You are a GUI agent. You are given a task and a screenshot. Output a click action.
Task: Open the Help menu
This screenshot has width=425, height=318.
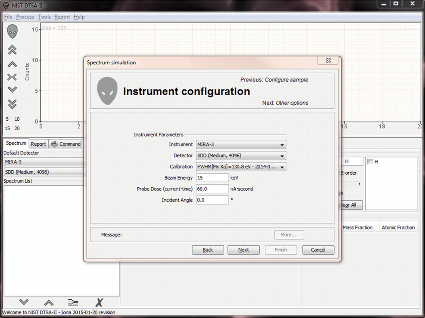79,17
